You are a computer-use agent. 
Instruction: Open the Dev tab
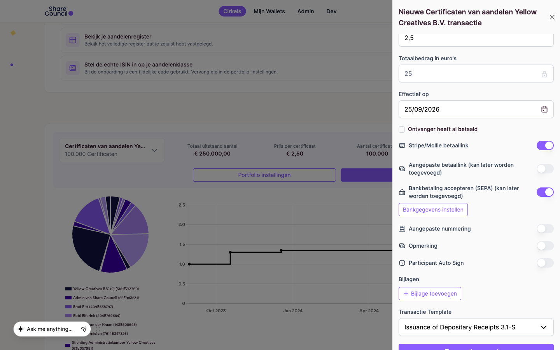[331, 11]
